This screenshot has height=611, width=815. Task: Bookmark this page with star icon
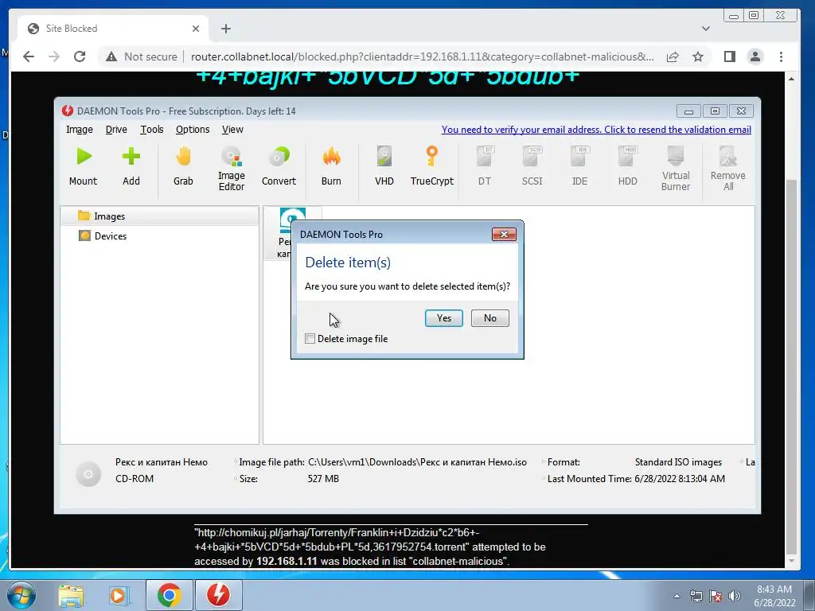coord(698,56)
